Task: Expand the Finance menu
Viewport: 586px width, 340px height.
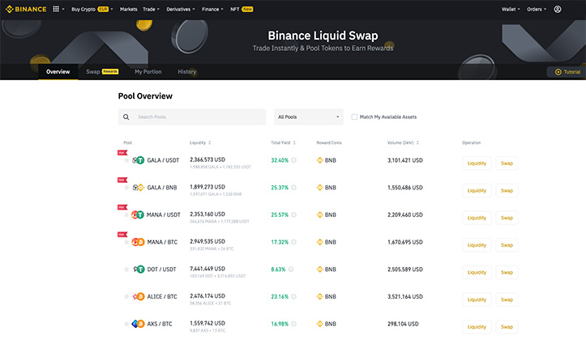Action: [x=212, y=9]
